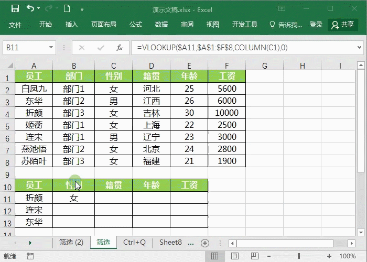Switch to Normal view icon
The height and width of the screenshot is (262, 367).
pyautogui.click(x=214, y=256)
